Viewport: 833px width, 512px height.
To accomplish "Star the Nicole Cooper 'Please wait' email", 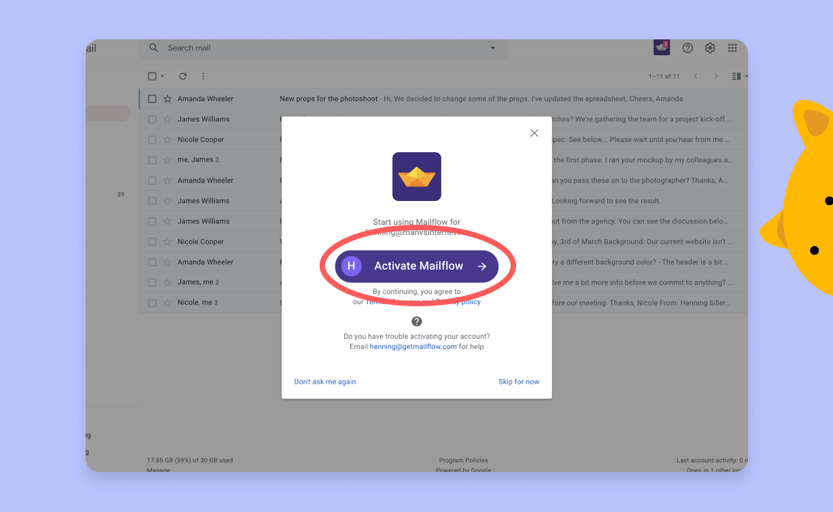I will coord(167,140).
